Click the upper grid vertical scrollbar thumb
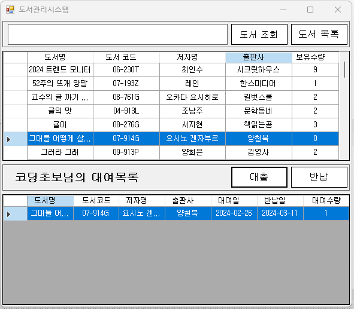The height and width of the screenshot is (309, 354). pyautogui.click(x=344, y=69)
